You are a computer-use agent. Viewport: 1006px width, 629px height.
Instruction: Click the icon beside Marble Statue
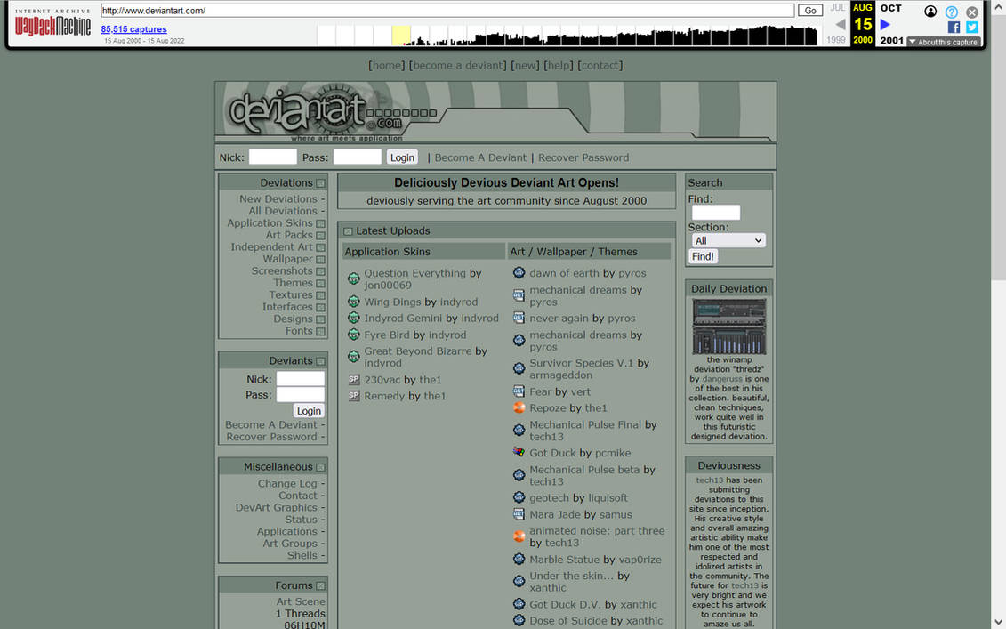pos(519,559)
